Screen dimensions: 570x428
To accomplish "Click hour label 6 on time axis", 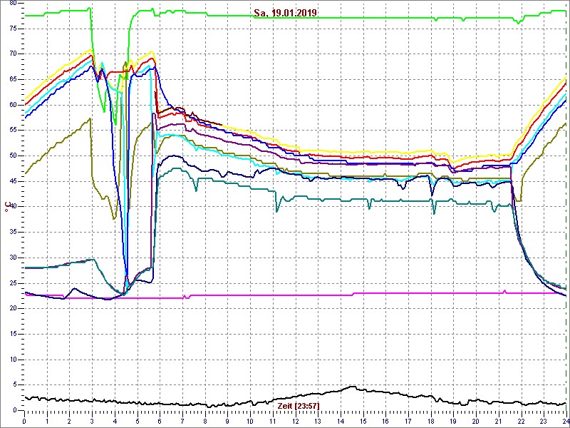I will coord(160,422).
